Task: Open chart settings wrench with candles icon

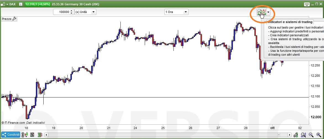Action: pos(296,135)
